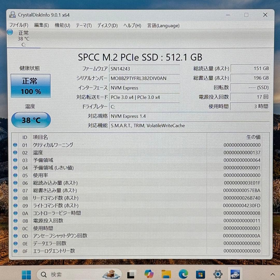Image resolution: width=280 pixels, height=280 pixels.
Task: Open the 機能(U) functions menu
Action: [62, 25]
